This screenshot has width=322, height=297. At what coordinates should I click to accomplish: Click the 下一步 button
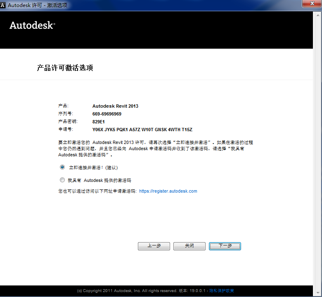225,246
